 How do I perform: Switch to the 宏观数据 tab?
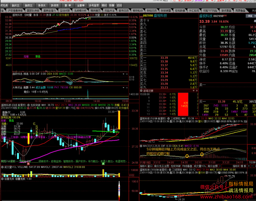(x=180, y=10)
